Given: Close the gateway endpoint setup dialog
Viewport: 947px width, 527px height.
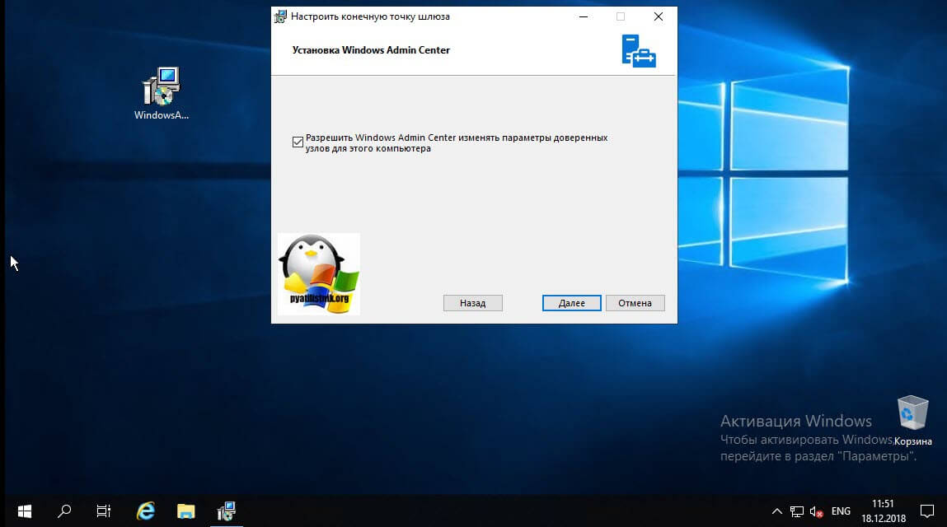Looking at the screenshot, I should [x=659, y=17].
